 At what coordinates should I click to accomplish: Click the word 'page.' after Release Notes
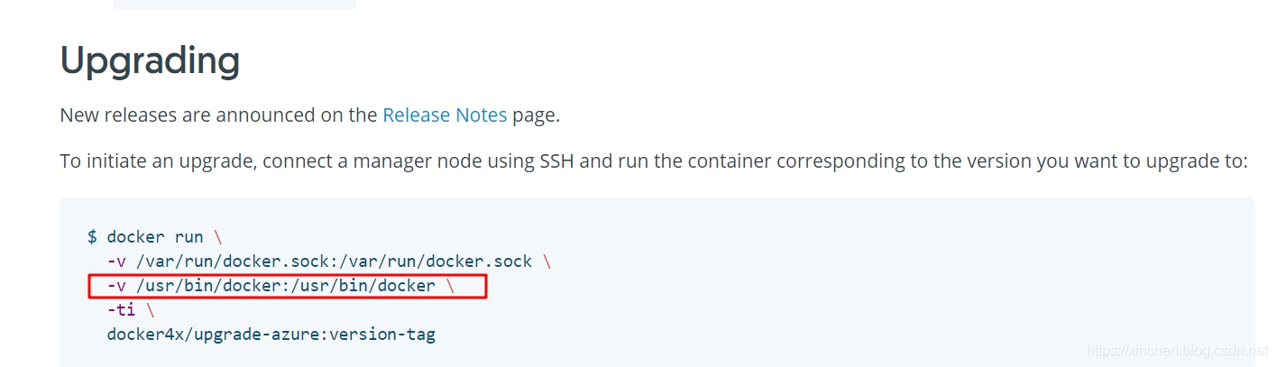[537, 115]
